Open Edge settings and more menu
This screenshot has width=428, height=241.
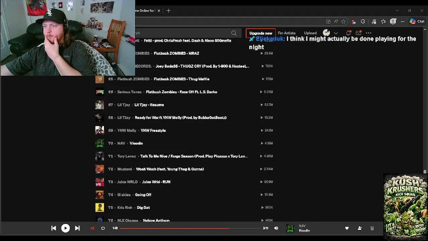403,21
